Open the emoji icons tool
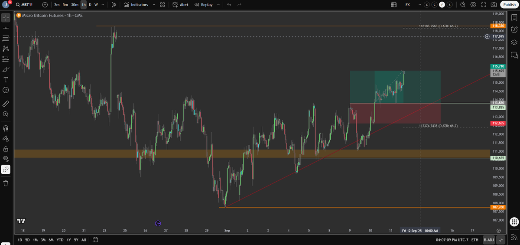The width and height of the screenshot is (520, 245). (6, 90)
